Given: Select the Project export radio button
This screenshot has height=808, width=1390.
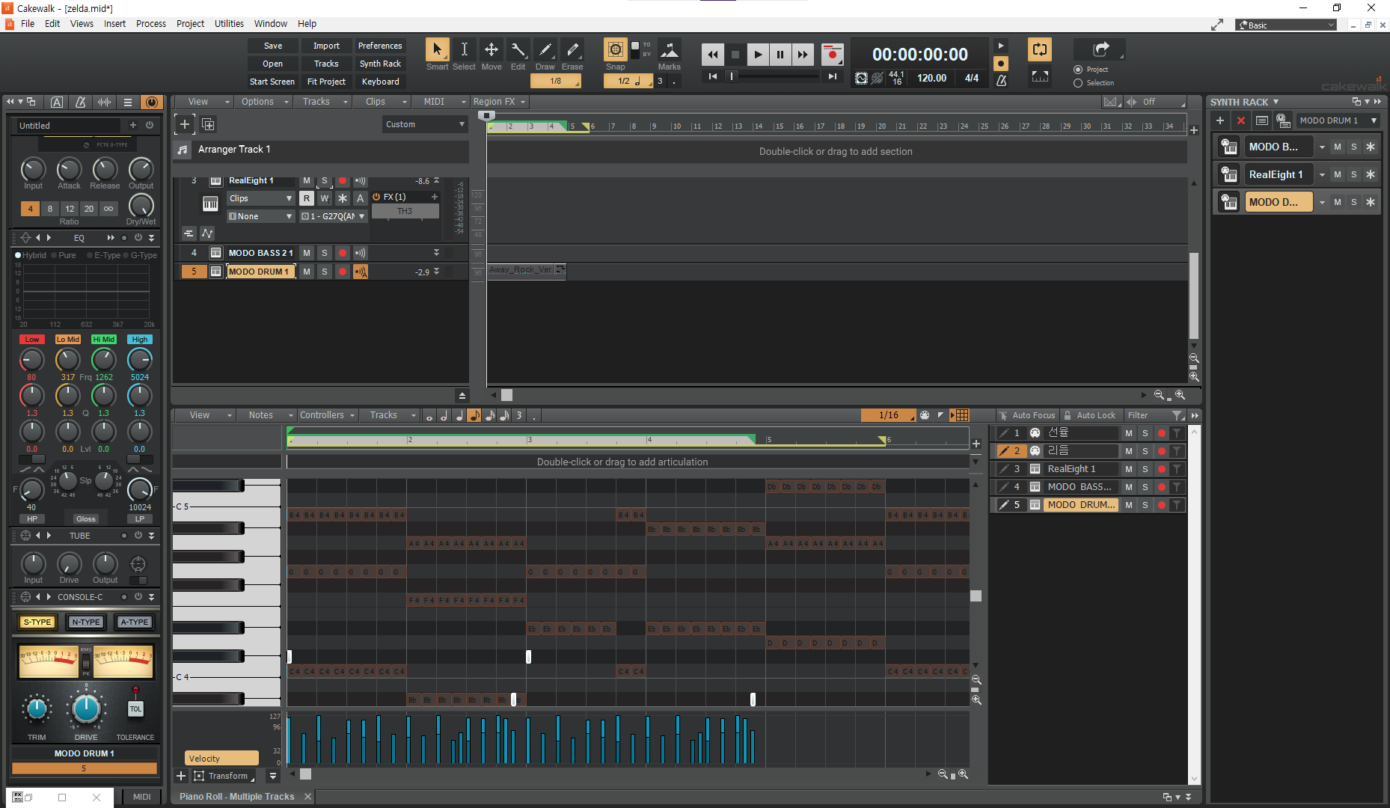Looking at the screenshot, I should pyautogui.click(x=1078, y=70).
